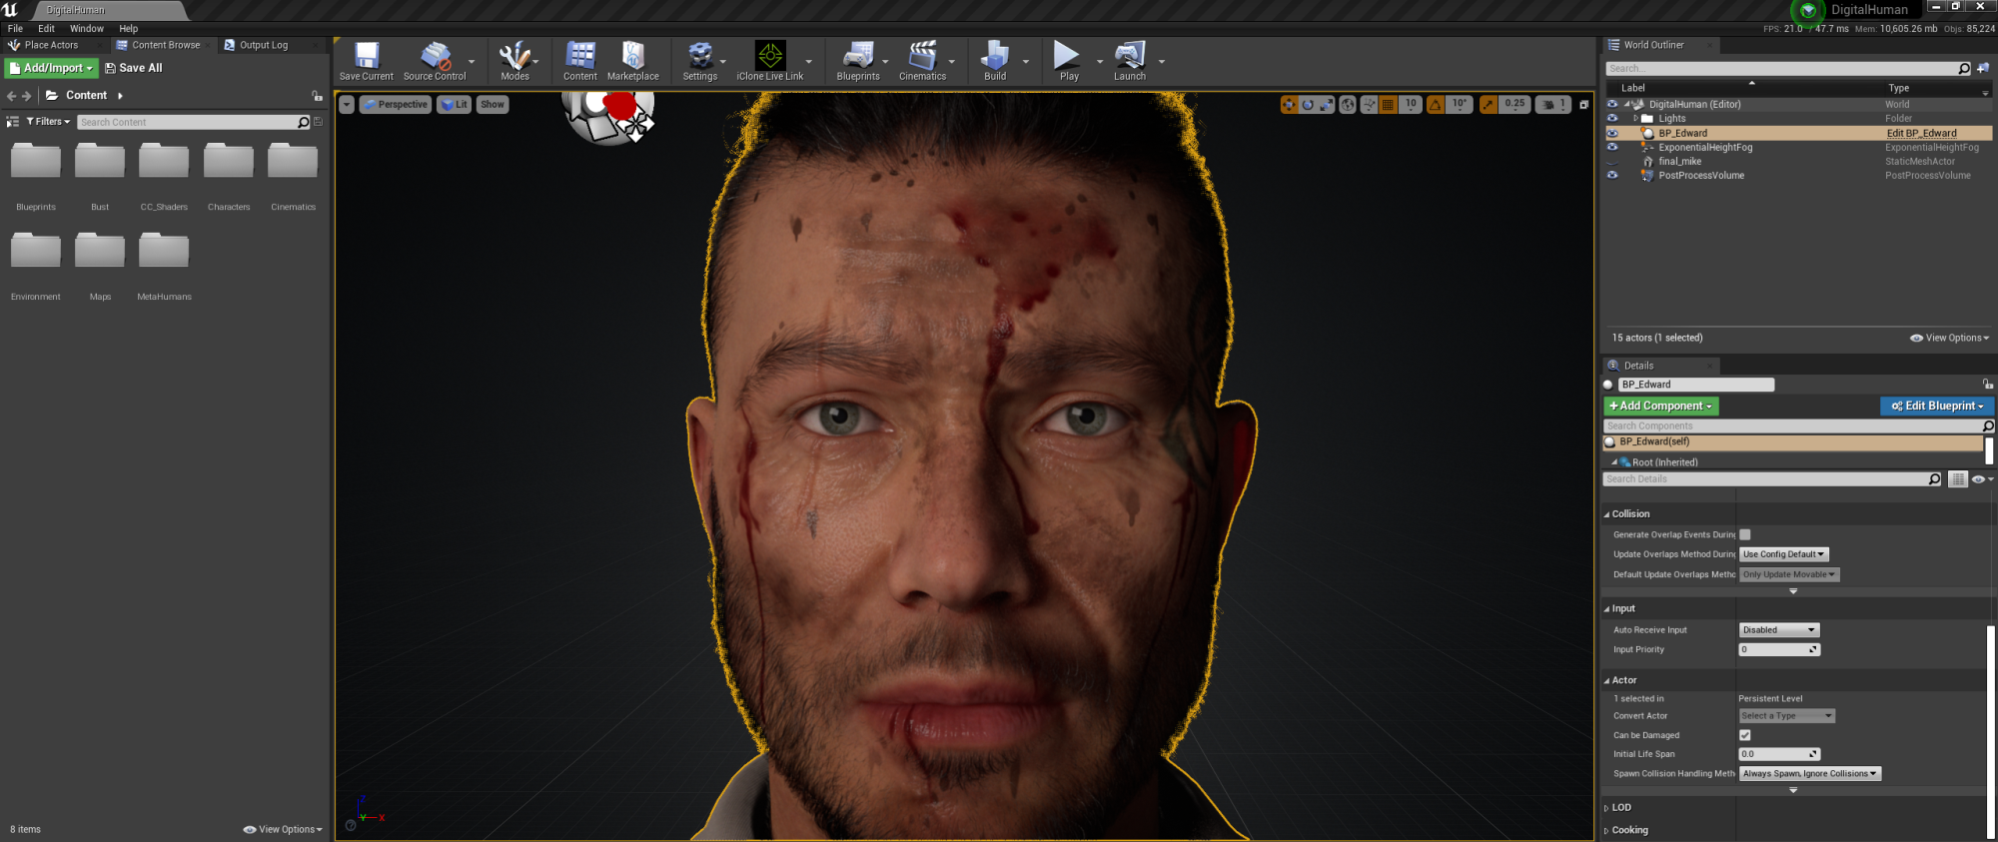Open the property matrix grid icon
Image resolution: width=1998 pixels, height=842 pixels.
coord(1958,479)
